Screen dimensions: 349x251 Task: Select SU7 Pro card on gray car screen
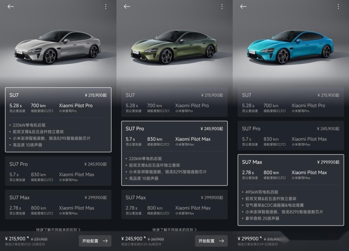click(58, 171)
